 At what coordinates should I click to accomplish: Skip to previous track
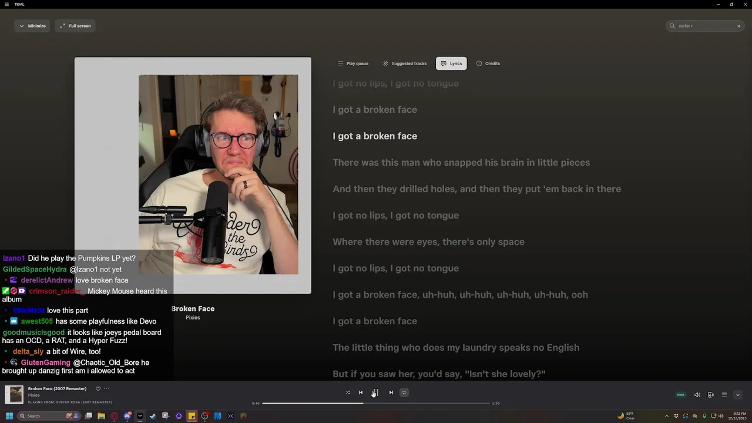[x=361, y=392]
